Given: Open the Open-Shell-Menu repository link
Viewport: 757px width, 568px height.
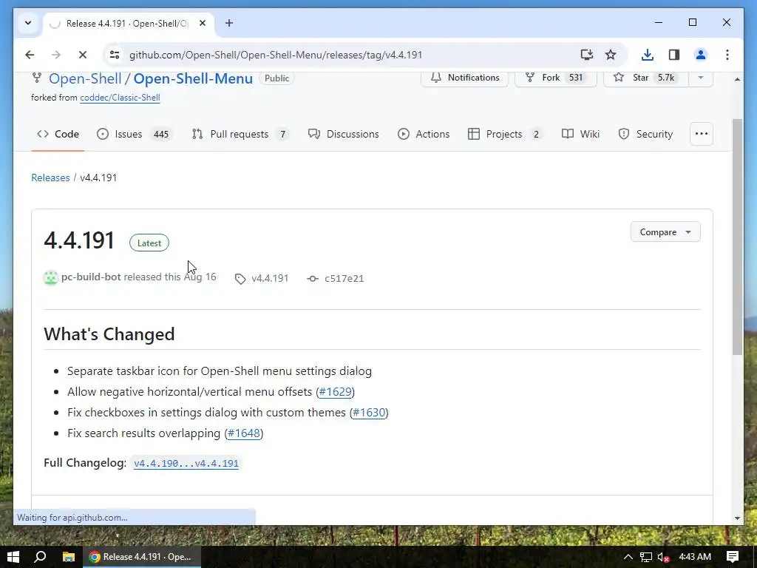Looking at the screenshot, I should click(193, 78).
